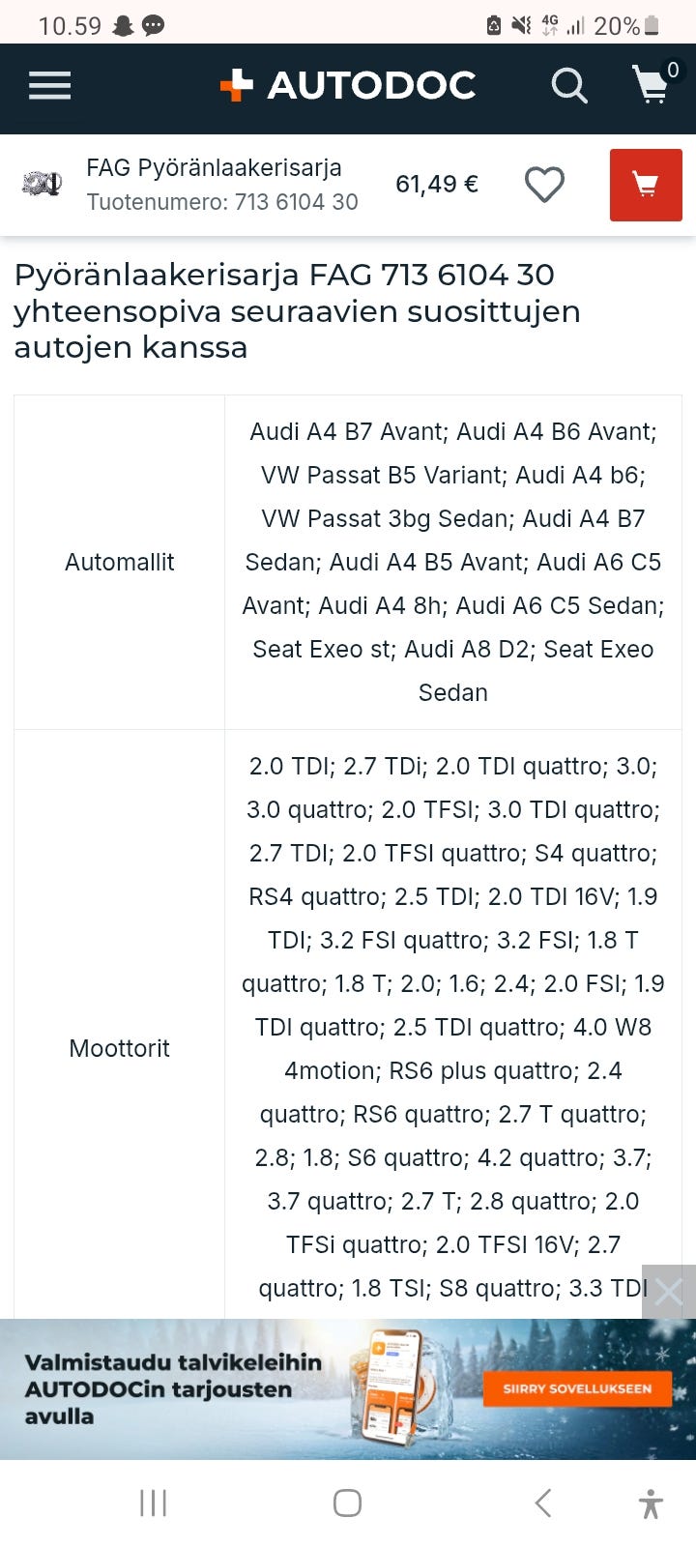Tap the FAG Pyöränlaakerisarja product title
696x1547 pixels.
click(x=214, y=168)
